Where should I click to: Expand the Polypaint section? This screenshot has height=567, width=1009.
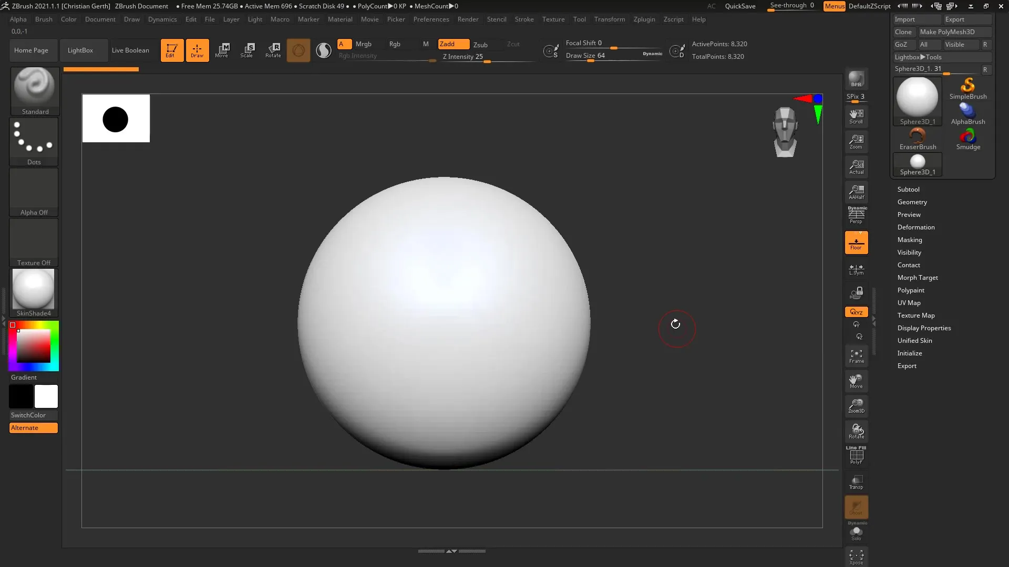tap(910, 290)
